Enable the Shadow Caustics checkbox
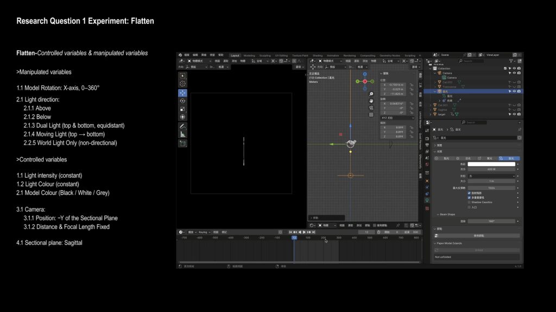Viewport: 556px width, 312px height. (x=469, y=202)
